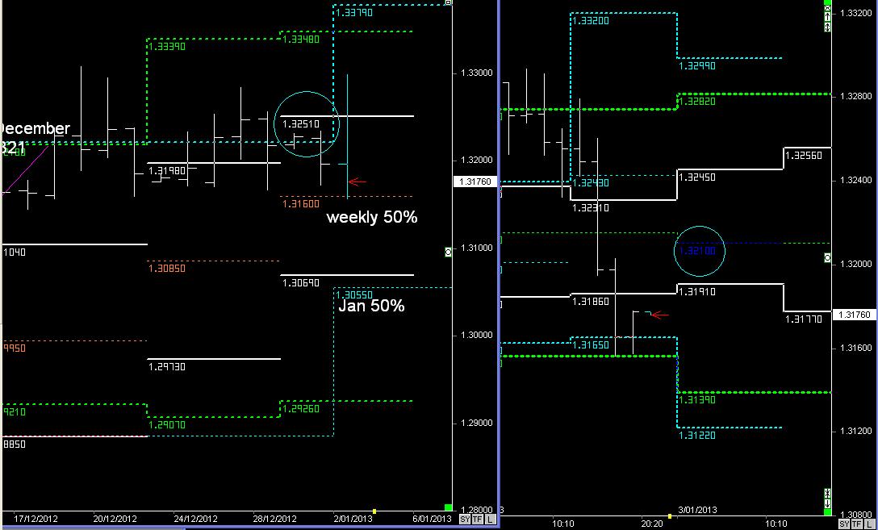The width and height of the screenshot is (878, 530).
Task: Click the TF button on the right chart
Action: (857, 524)
